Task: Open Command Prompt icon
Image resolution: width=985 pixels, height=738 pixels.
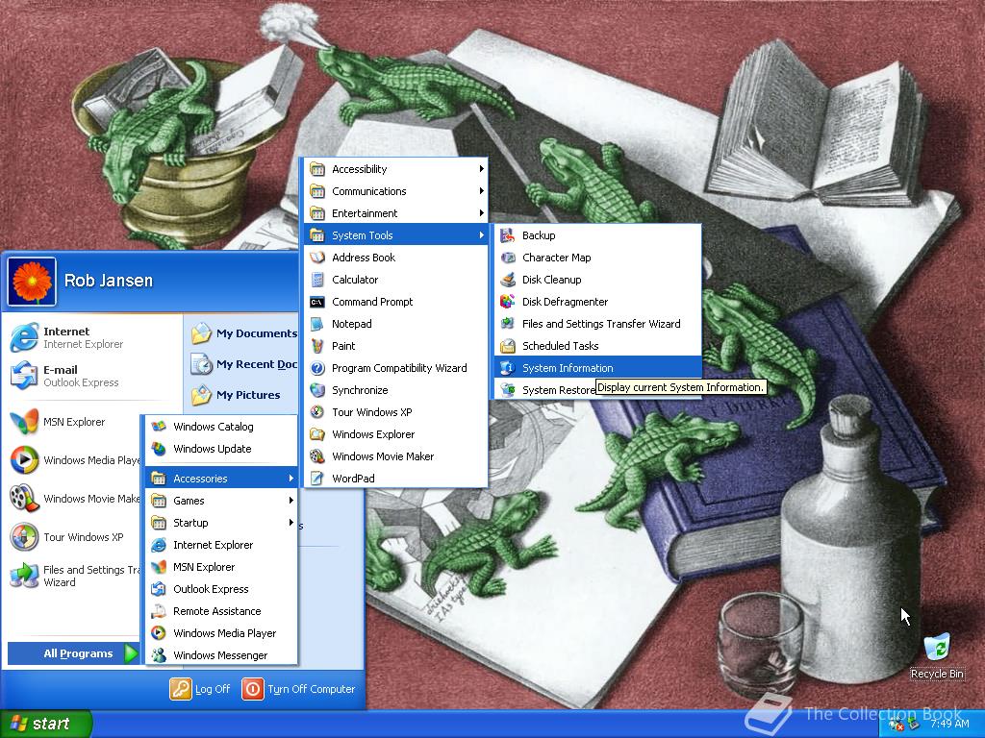Action: pyautogui.click(x=317, y=302)
